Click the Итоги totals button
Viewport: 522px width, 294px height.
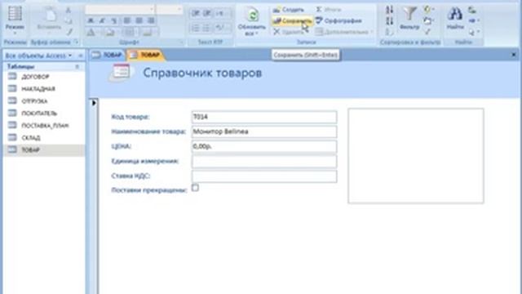pyautogui.click(x=329, y=10)
